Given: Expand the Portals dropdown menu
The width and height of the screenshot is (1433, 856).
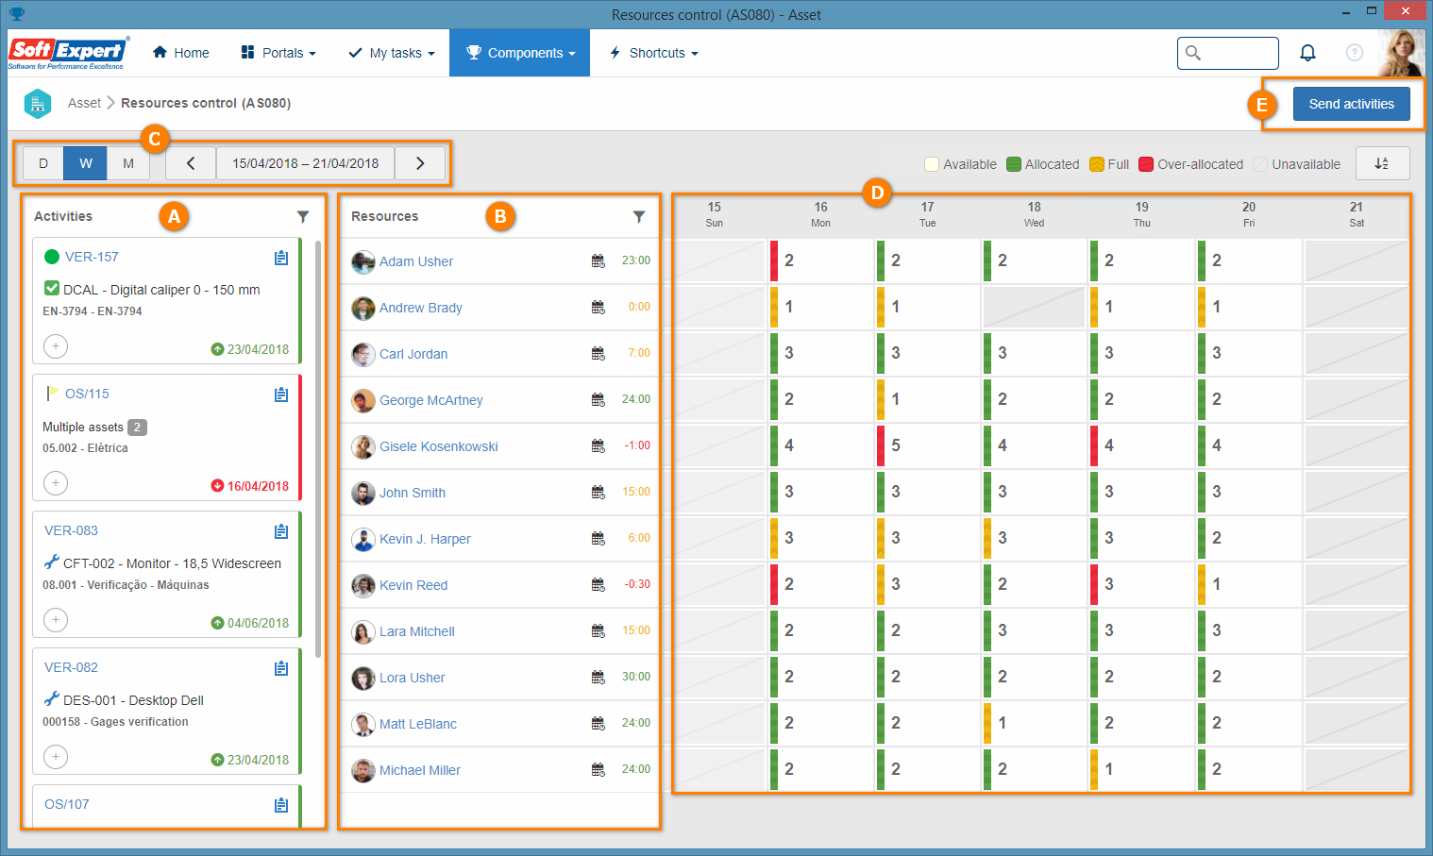Looking at the screenshot, I should pos(278,53).
